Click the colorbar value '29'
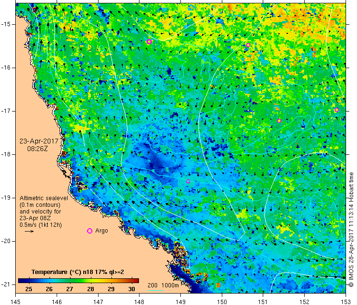 click(111, 289)
